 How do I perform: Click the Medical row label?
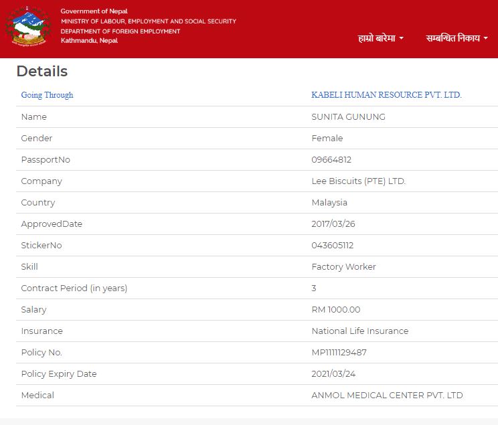(x=37, y=395)
